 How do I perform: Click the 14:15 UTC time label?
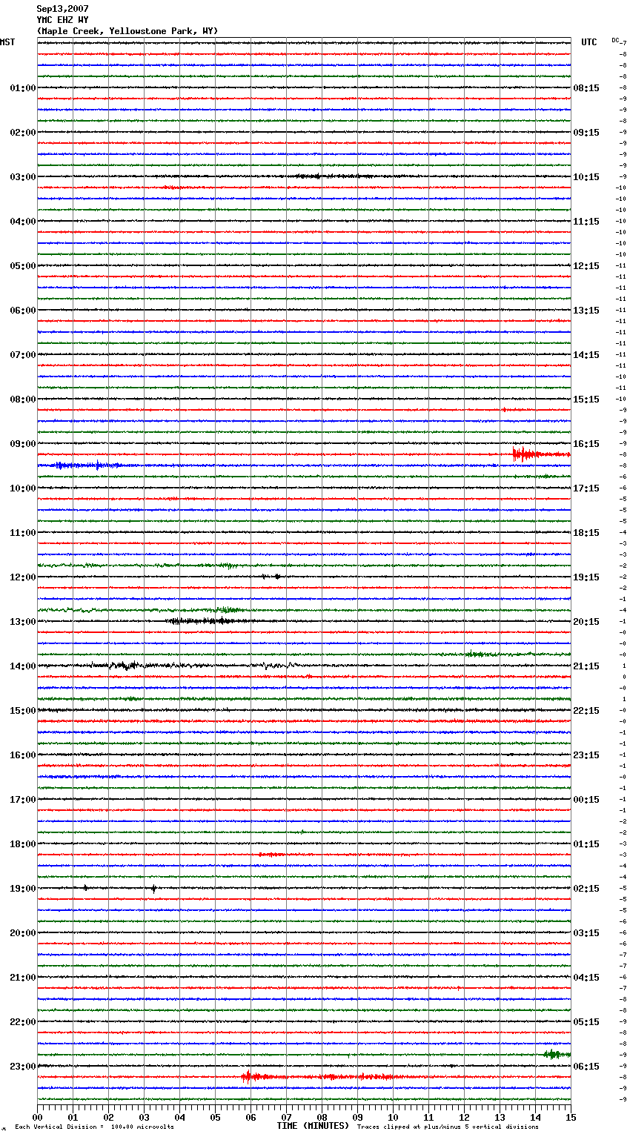click(586, 355)
